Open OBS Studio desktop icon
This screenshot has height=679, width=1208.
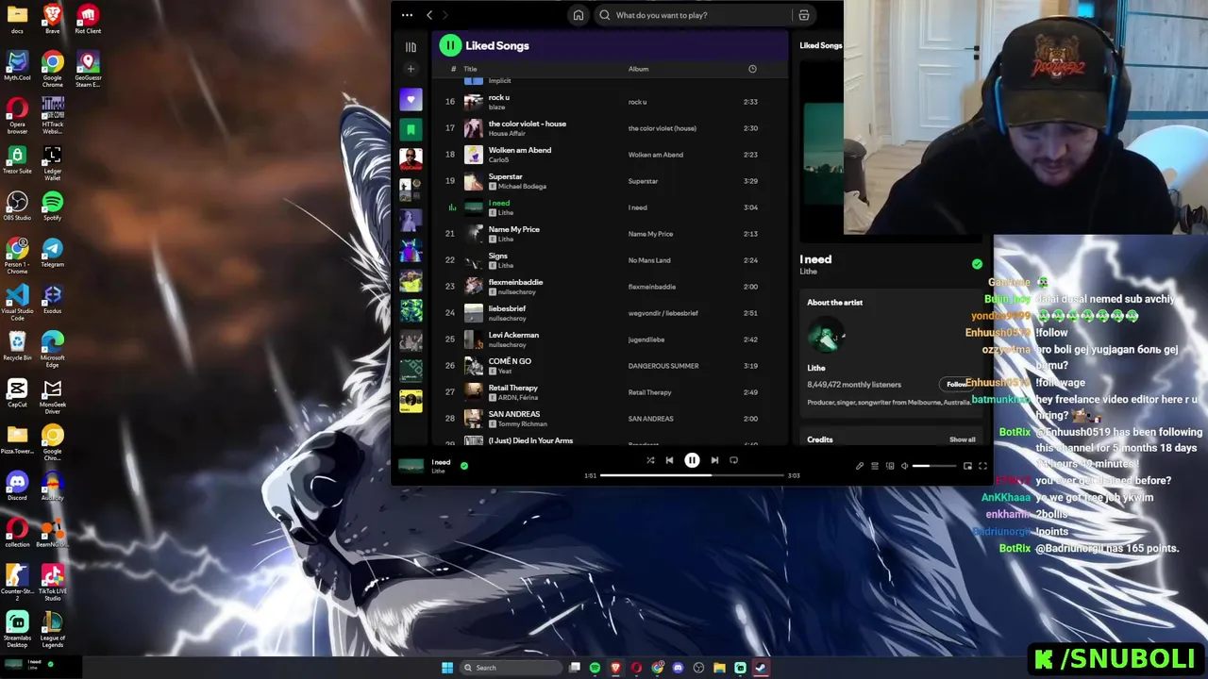(x=17, y=207)
